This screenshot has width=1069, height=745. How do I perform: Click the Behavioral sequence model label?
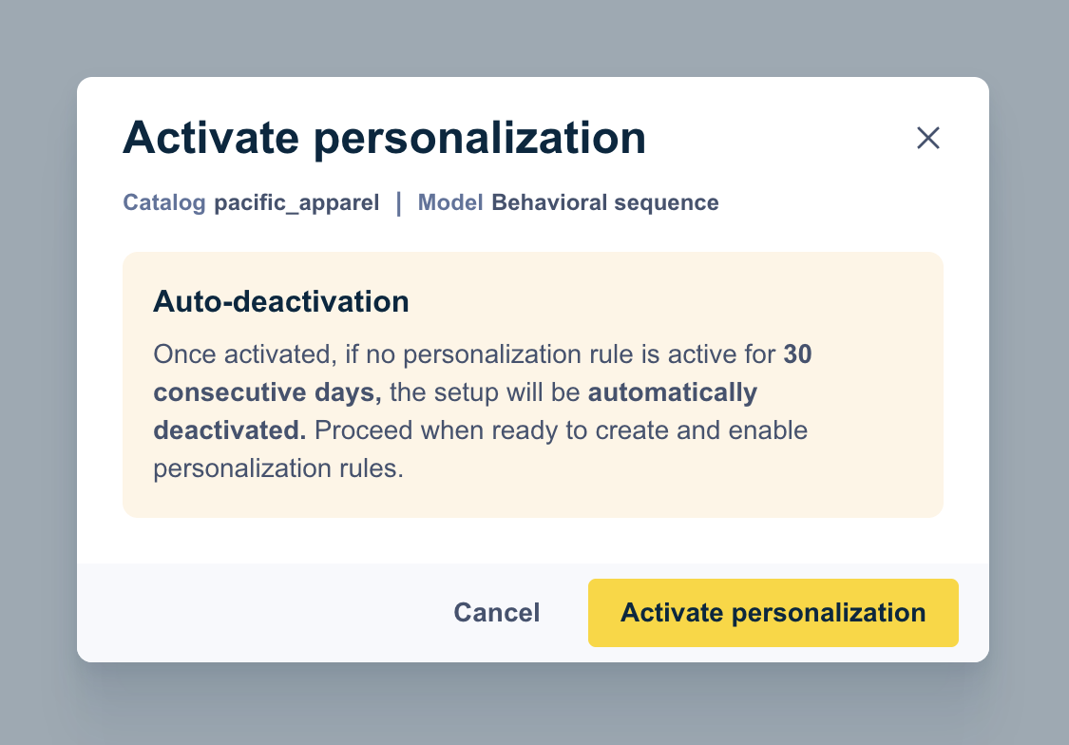pyautogui.click(x=605, y=202)
